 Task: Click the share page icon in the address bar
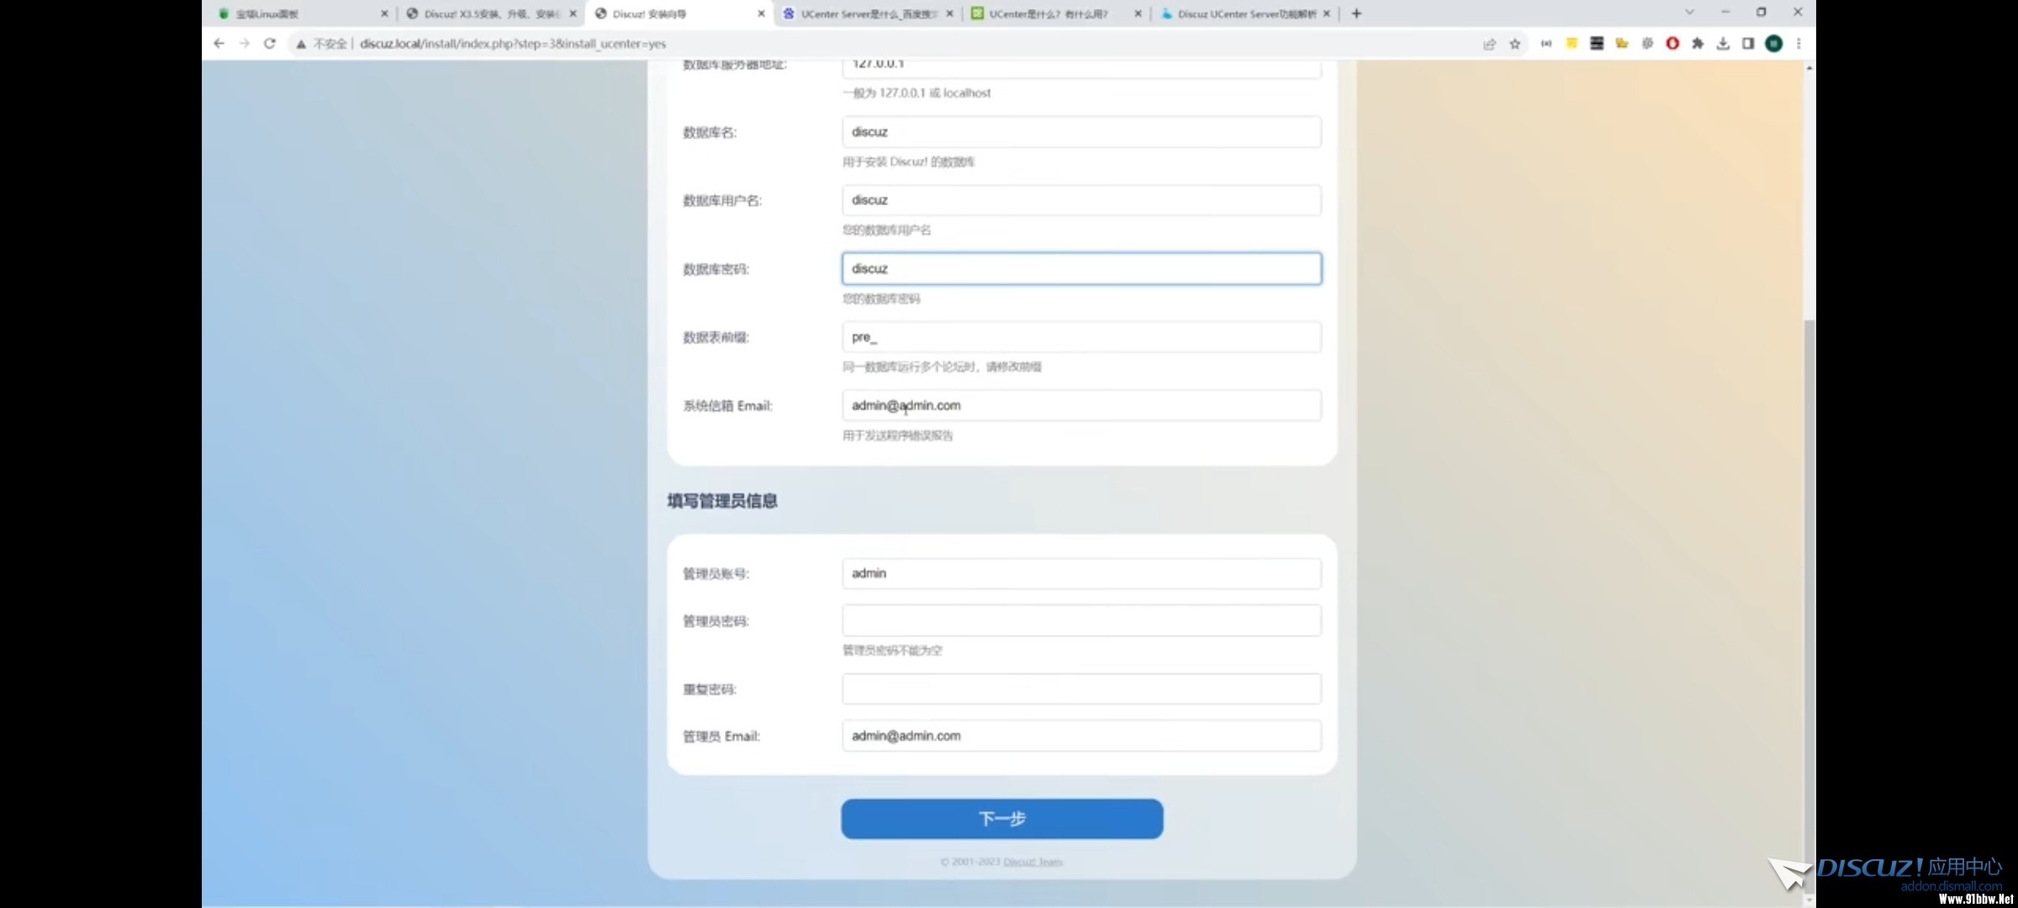pyautogui.click(x=1489, y=44)
